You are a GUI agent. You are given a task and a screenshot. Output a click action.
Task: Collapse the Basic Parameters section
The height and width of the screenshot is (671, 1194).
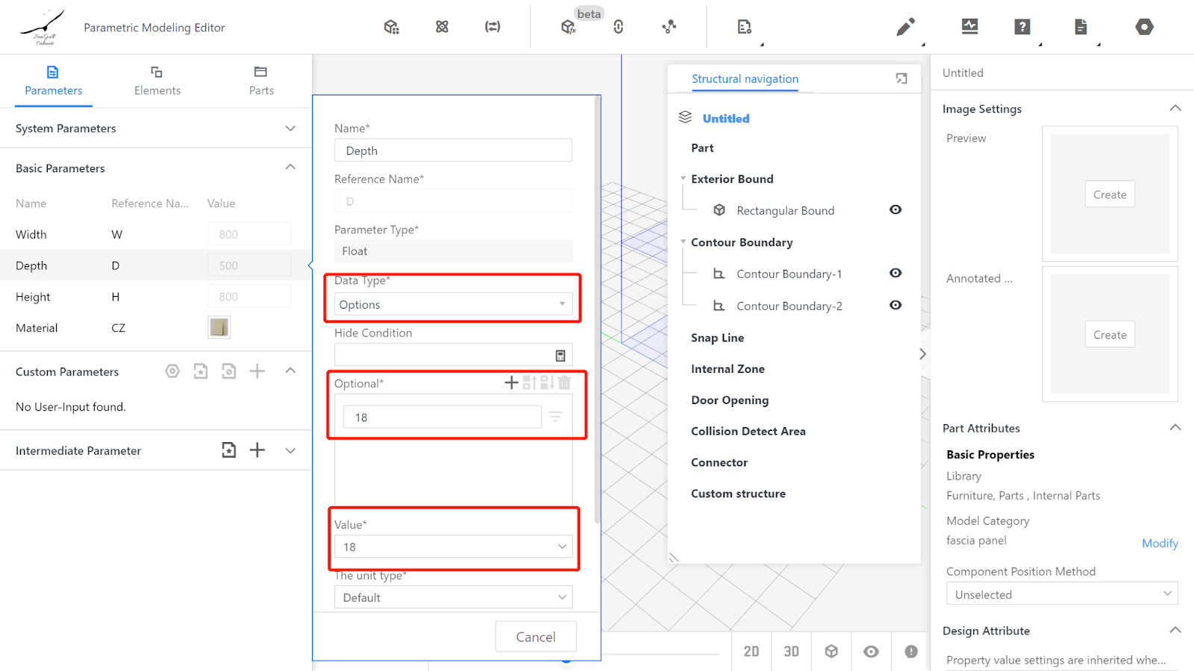point(290,167)
